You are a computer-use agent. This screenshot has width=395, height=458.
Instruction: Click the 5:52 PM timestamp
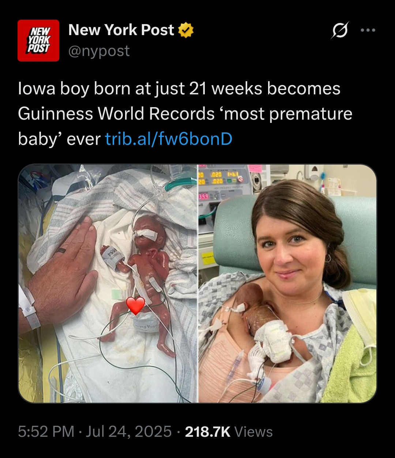point(46,432)
